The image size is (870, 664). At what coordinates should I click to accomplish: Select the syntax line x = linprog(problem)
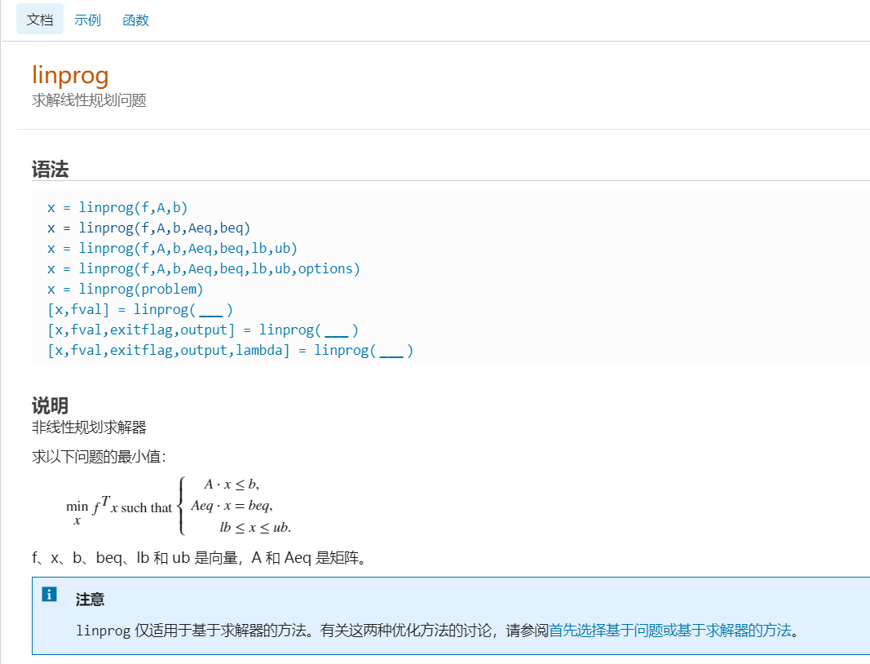click(126, 289)
